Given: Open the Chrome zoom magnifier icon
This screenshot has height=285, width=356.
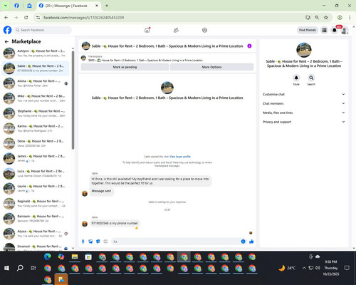Looking at the screenshot, I should click(317, 18).
